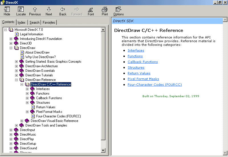
Task: Click the Font toolbar icon
Action: click(91, 9)
